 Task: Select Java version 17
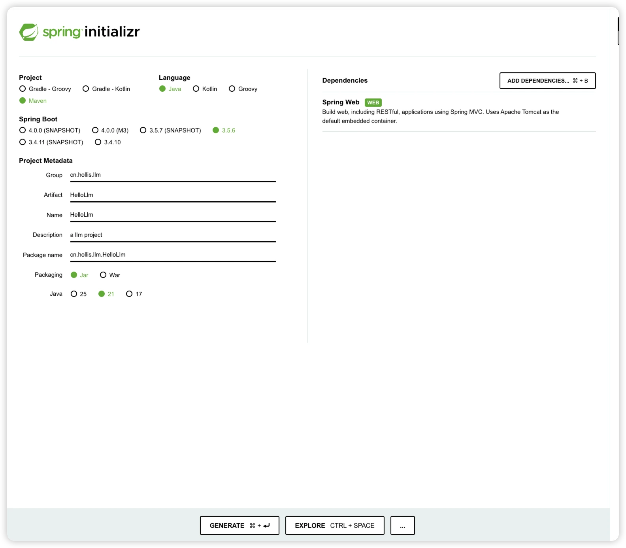[134, 294]
